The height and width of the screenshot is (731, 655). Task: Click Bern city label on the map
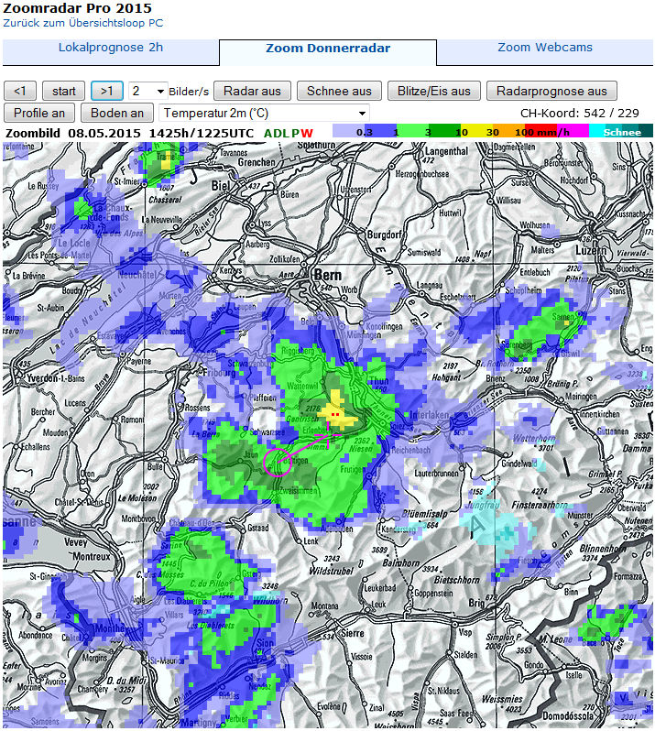[x=327, y=275]
